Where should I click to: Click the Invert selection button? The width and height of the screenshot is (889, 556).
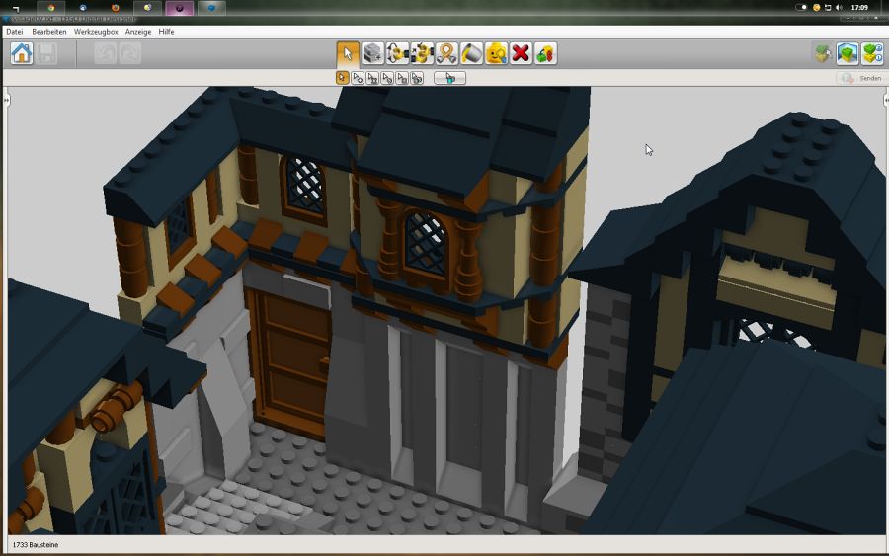[449, 78]
